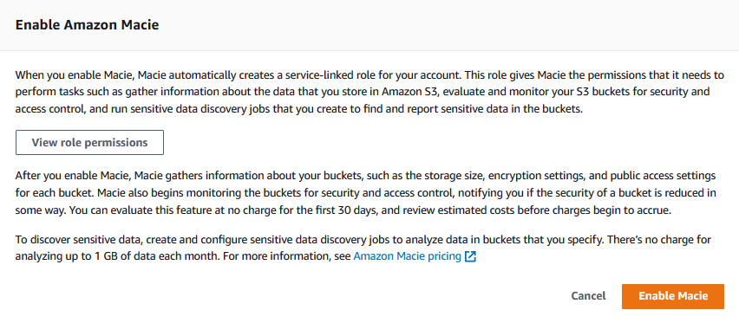The image size is (739, 323).
Task: Open the Amazon Macie pricing link
Action: pos(407,257)
